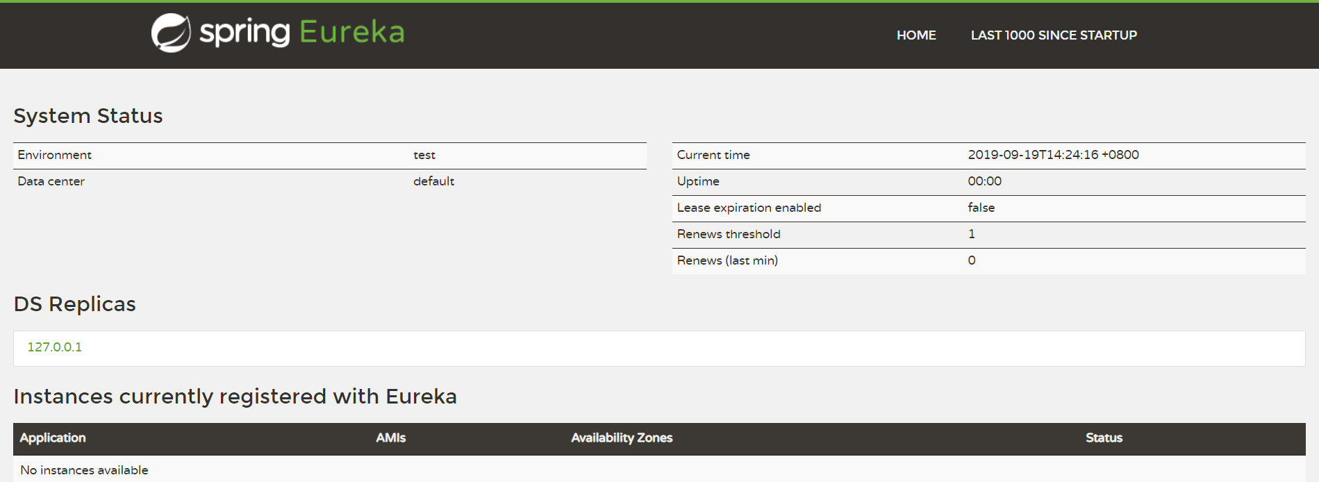1319x482 pixels.
Task: Click the System Status heading
Action: pos(88,116)
